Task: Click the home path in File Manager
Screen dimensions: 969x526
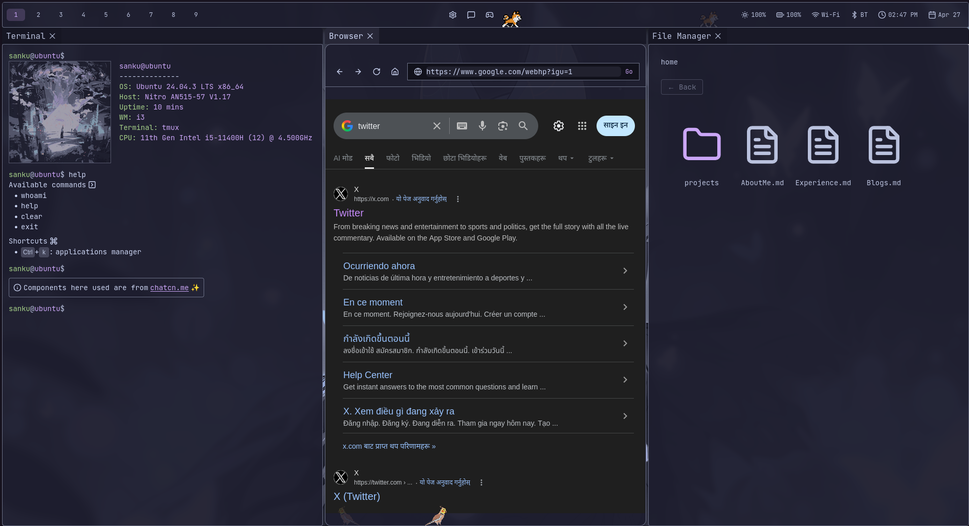Action: [669, 62]
